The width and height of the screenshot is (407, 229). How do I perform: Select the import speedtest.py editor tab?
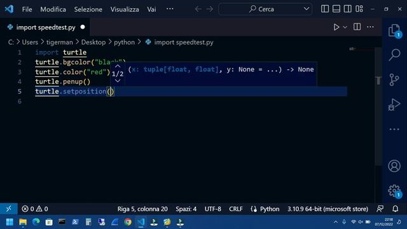pyautogui.click(x=46, y=27)
